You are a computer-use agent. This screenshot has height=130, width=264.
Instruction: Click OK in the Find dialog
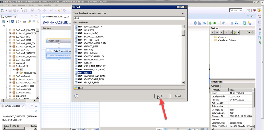click(x=162, y=96)
